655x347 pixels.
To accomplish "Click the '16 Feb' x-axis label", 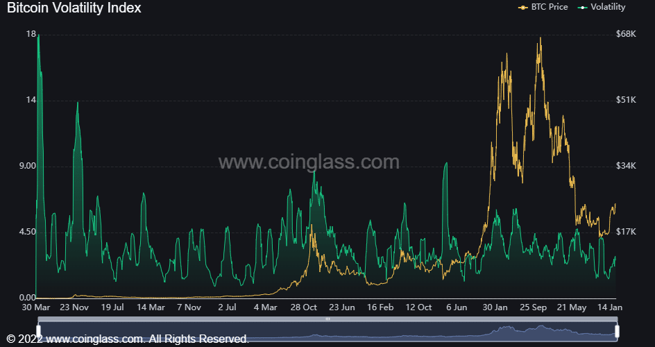I will click(380, 307).
